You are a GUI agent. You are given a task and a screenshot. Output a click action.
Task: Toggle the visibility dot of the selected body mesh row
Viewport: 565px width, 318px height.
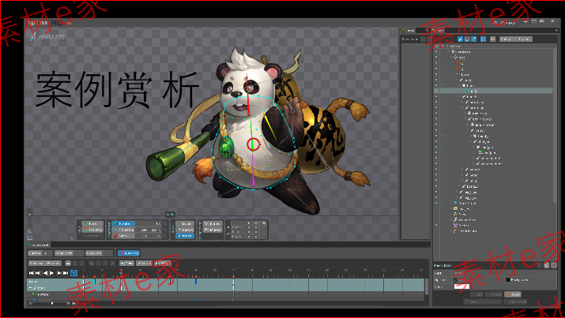436,91
